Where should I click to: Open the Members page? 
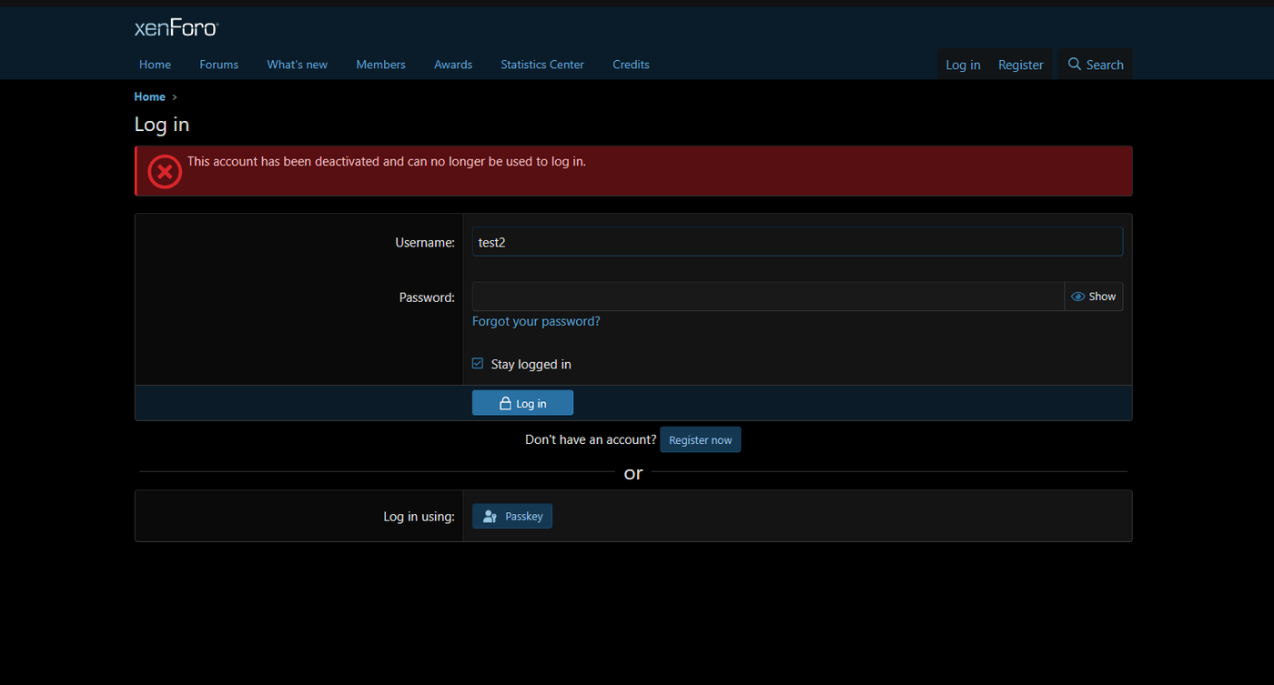[x=380, y=65]
